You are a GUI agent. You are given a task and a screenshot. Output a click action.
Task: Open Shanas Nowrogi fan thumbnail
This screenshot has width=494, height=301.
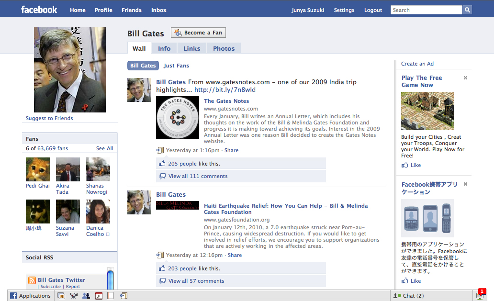click(98, 169)
